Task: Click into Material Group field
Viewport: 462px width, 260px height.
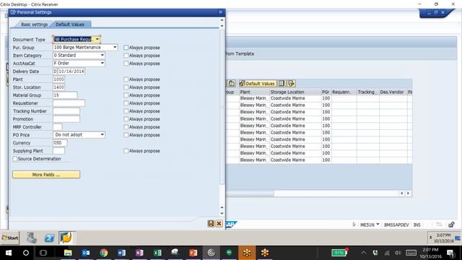Action: pyautogui.click(x=65, y=95)
